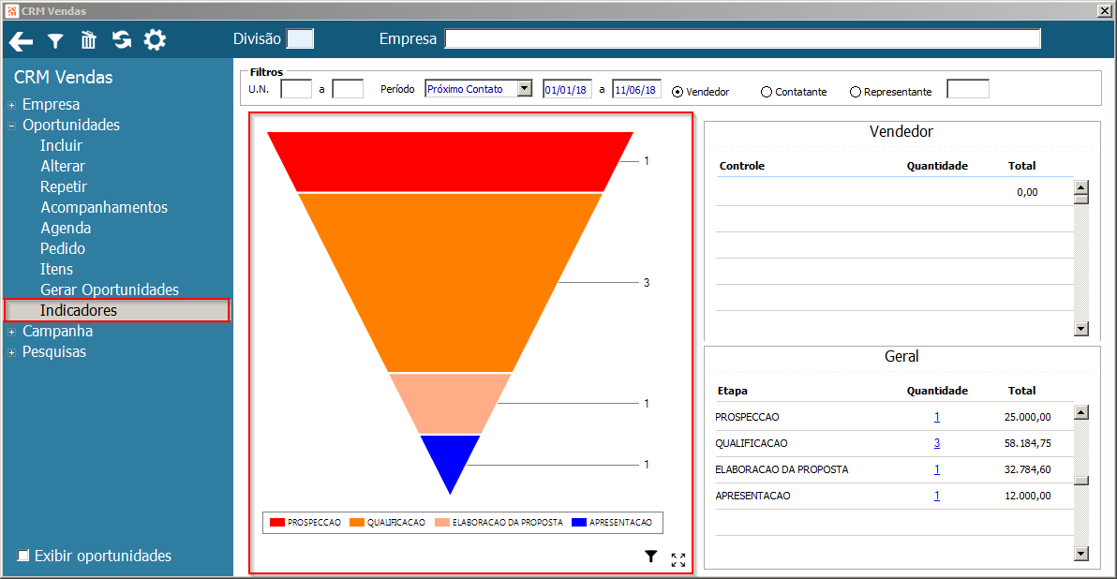This screenshot has width=1117, height=579.
Task: Click the refresh arrows icon
Action: [122, 40]
